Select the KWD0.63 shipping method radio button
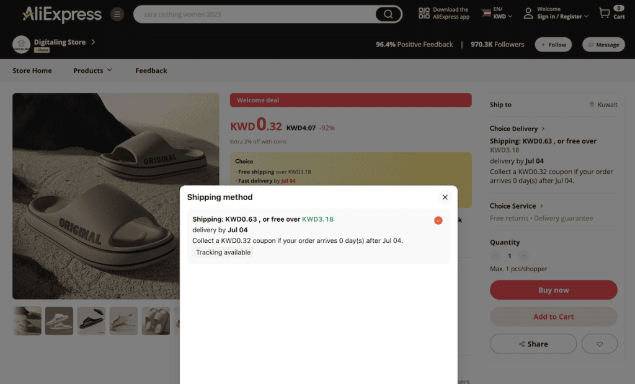635x384 pixels. coord(438,220)
